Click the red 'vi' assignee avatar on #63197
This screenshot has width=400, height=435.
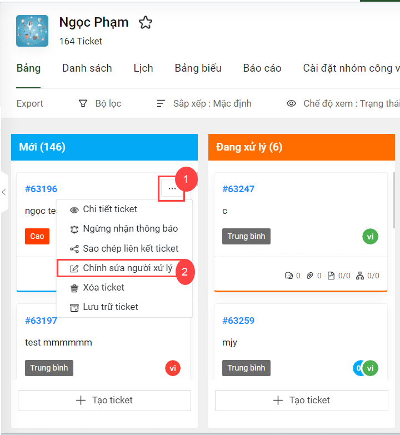[x=173, y=368]
